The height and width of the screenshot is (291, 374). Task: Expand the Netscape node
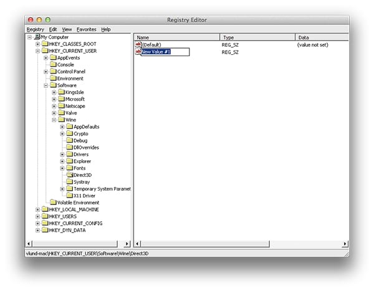tap(54, 106)
